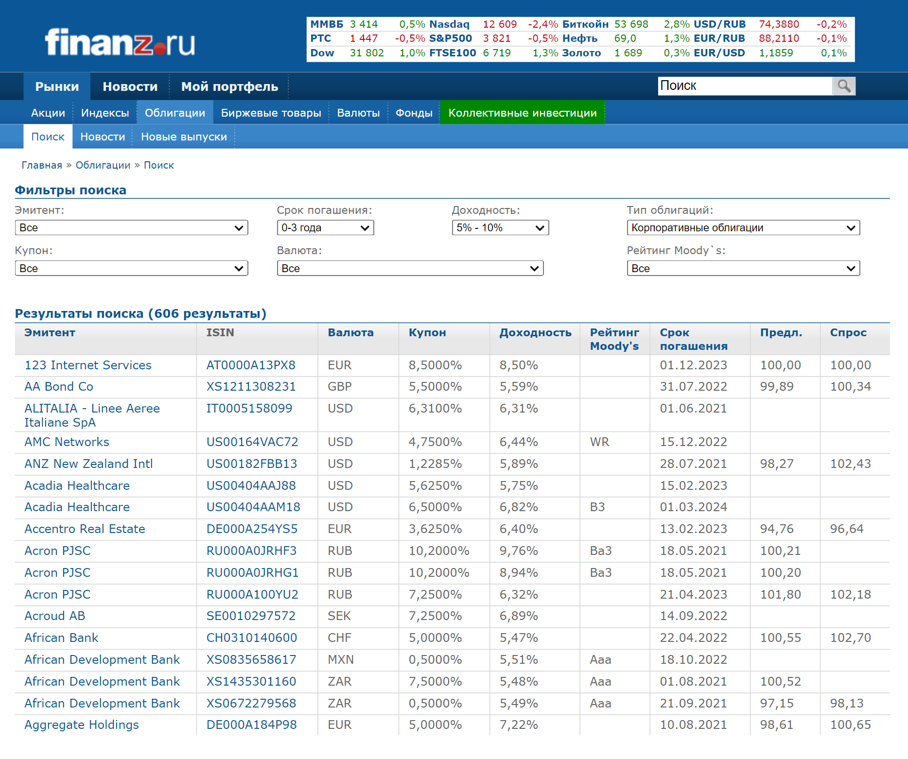Open the FTSE100 ticker link

(453, 53)
